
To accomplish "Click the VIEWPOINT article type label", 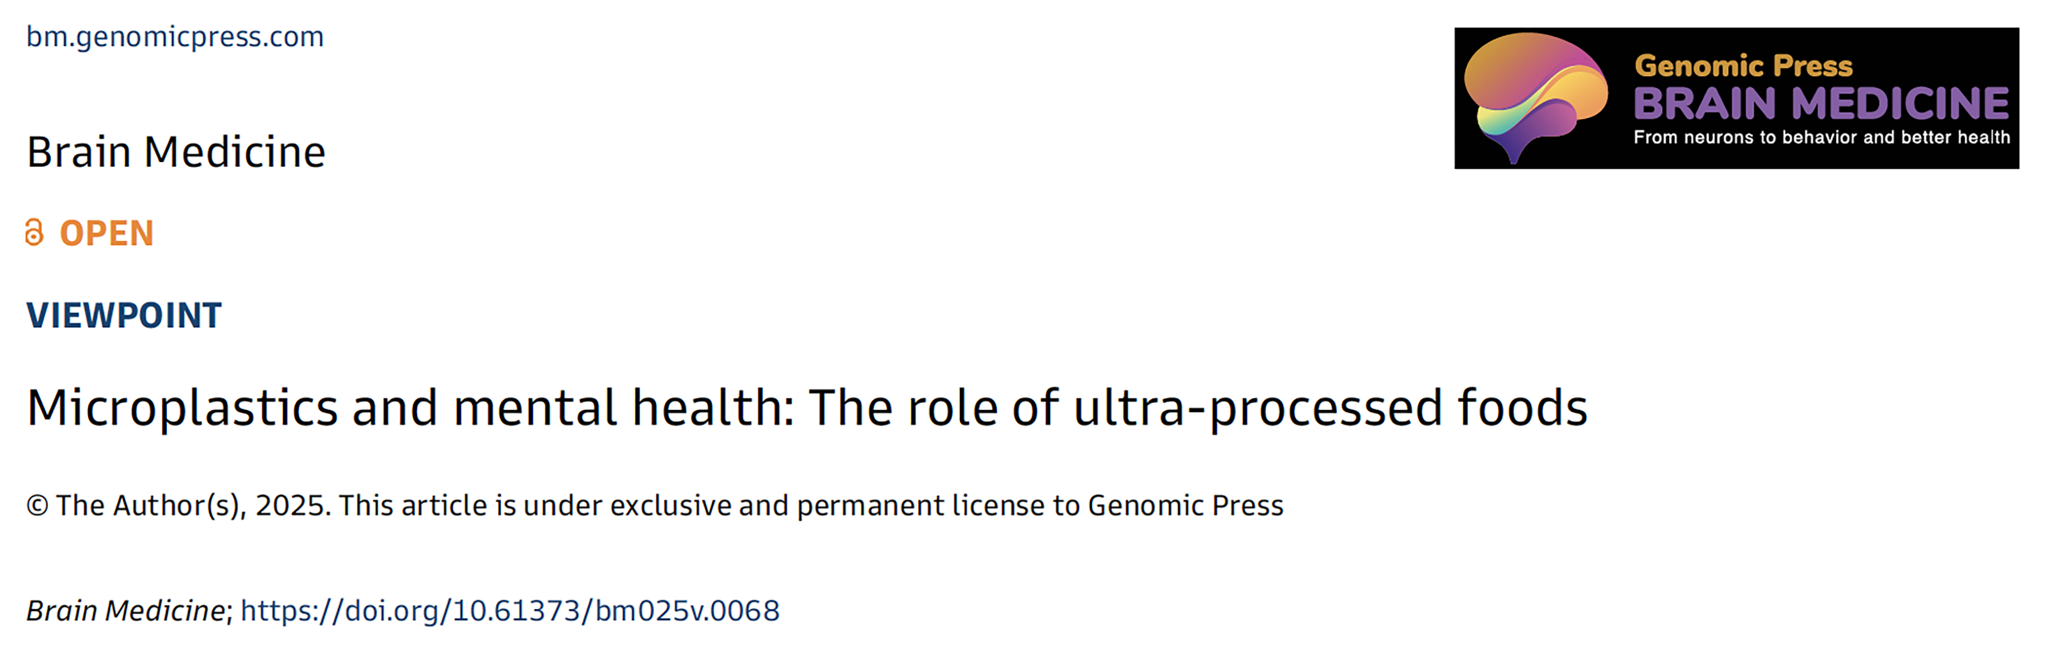I will point(124,315).
